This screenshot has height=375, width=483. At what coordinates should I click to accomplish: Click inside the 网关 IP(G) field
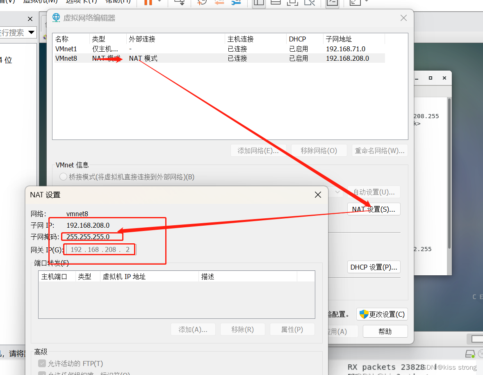(x=99, y=249)
